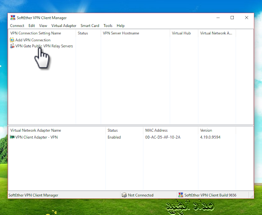The width and height of the screenshot is (262, 215).
Task: Click the Virtual Network Adapter Name header
Action: point(57,130)
